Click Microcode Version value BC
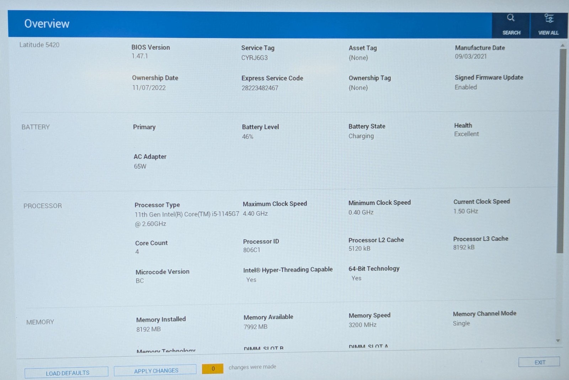The height and width of the screenshot is (380, 569). point(140,281)
